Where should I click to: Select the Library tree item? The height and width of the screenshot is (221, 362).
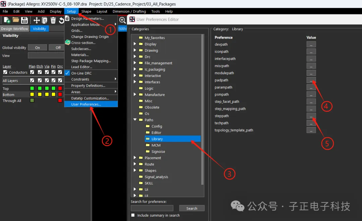pos(173,139)
